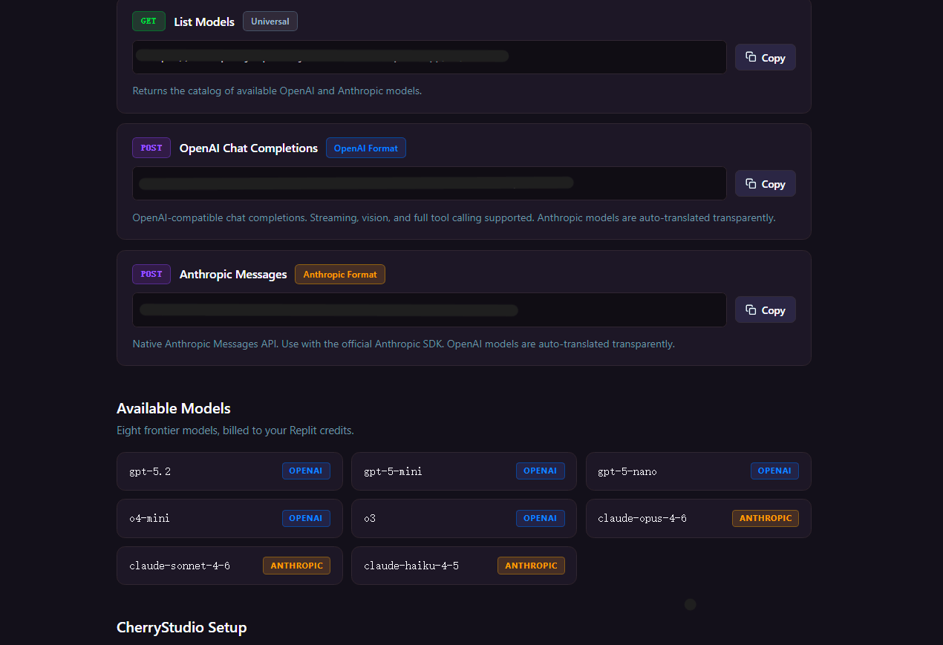
Task: Click the CherryStudio Setup heading
Action: point(182,627)
